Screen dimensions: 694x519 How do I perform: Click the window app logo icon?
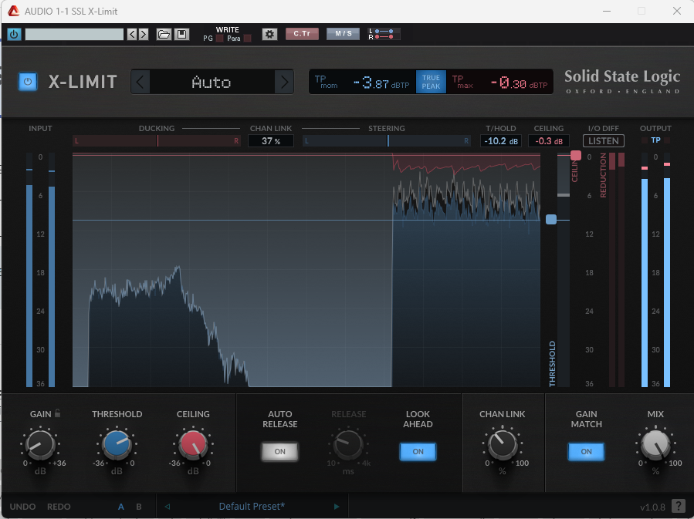(14, 11)
